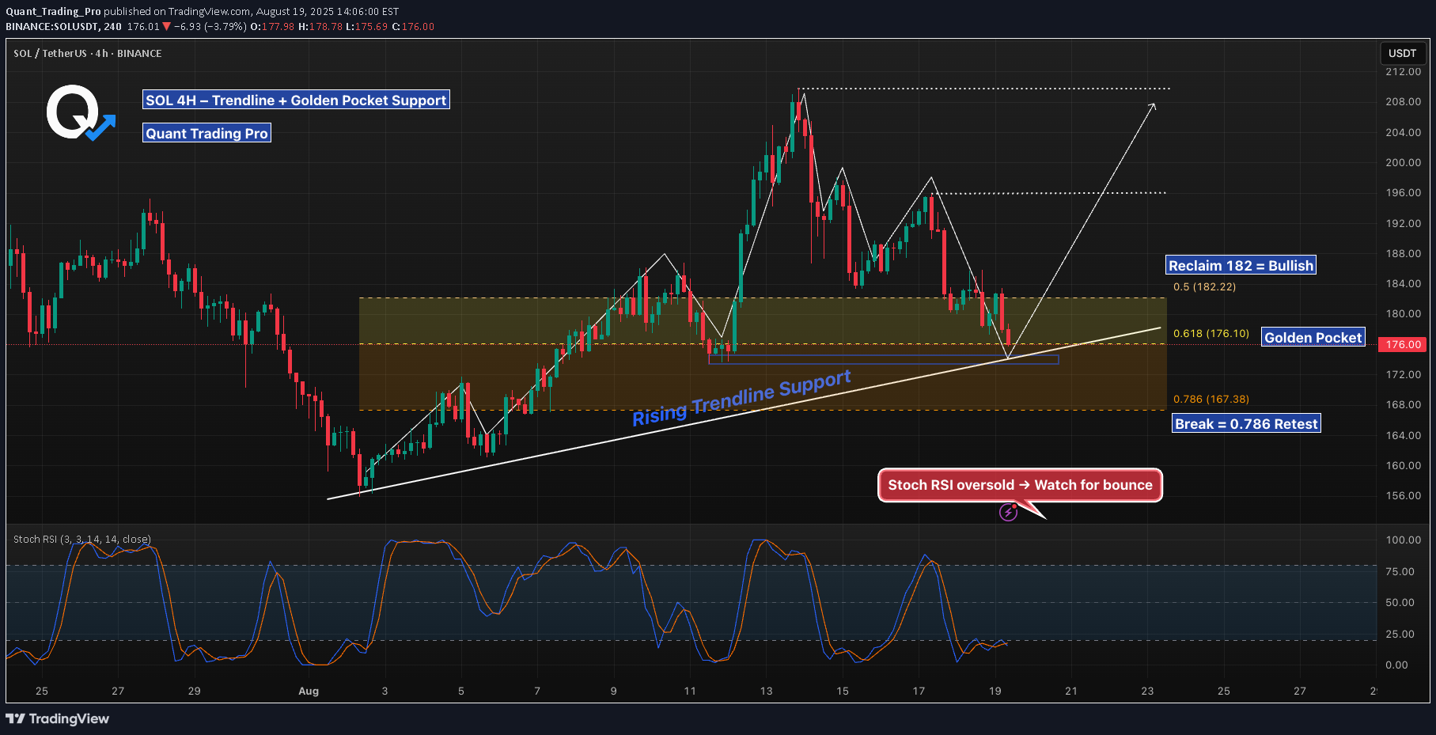Click the 'Stoch RSI oversold → Watch for bounce' callout

pos(1020,485)
